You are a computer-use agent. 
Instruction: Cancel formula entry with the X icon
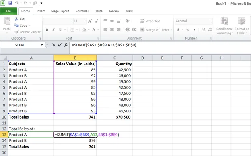point(54,45)
